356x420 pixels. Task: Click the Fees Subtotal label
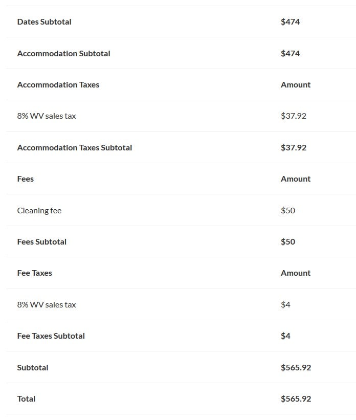click(42, 241)
